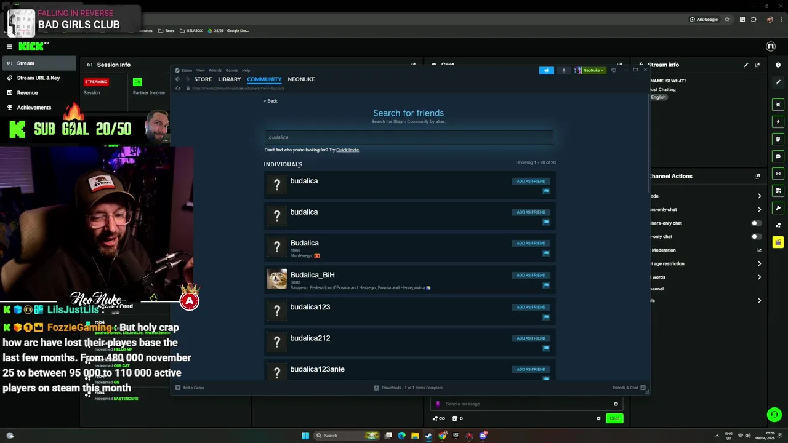Click the yellow clapperboard icon in sidebar
This screenshot has width=788, height=443.
pos(778,242)
